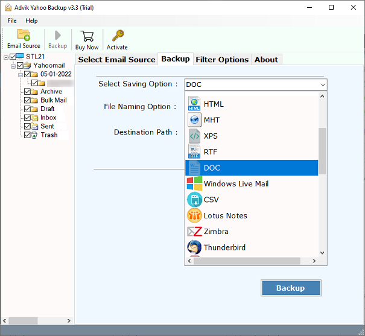Click the Draft folder icon
365x336 pixels.
point(34,109)
